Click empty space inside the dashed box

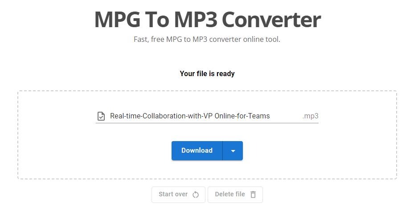62,151
